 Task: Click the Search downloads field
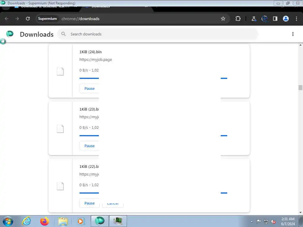(x=158, y=34)
